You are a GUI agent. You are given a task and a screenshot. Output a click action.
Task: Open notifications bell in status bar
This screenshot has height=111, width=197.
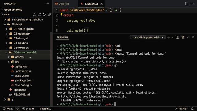pos(192,109)
